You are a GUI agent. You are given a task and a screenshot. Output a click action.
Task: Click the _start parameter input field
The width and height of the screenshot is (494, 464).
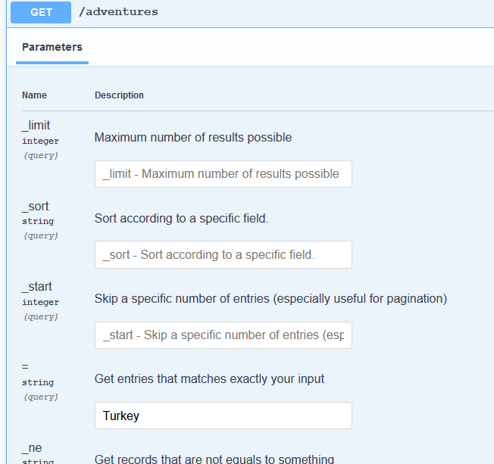(x=223, y=335)
